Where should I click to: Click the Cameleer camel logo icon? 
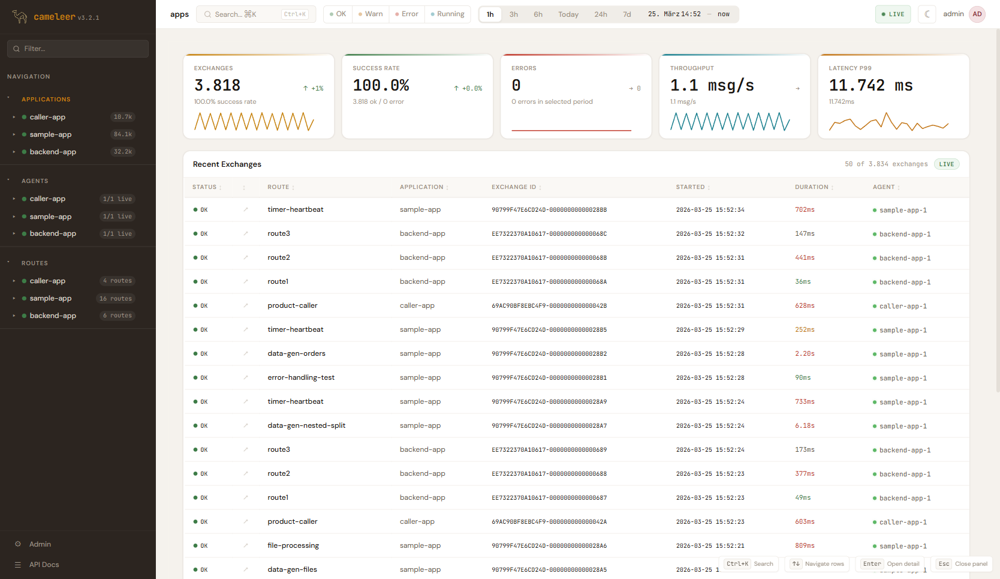point(20,17)
